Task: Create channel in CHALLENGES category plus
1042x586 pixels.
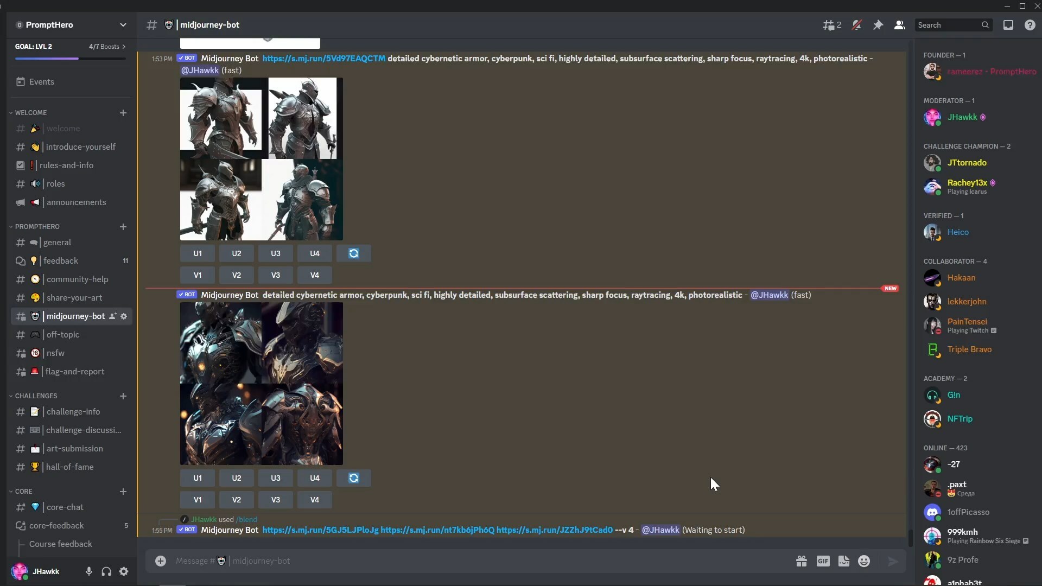Action: (x=123, y=396)
